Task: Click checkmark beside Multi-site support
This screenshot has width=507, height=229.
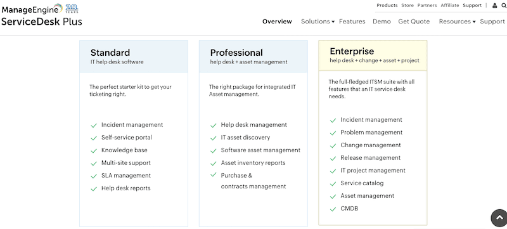Action: pos(94,163)
